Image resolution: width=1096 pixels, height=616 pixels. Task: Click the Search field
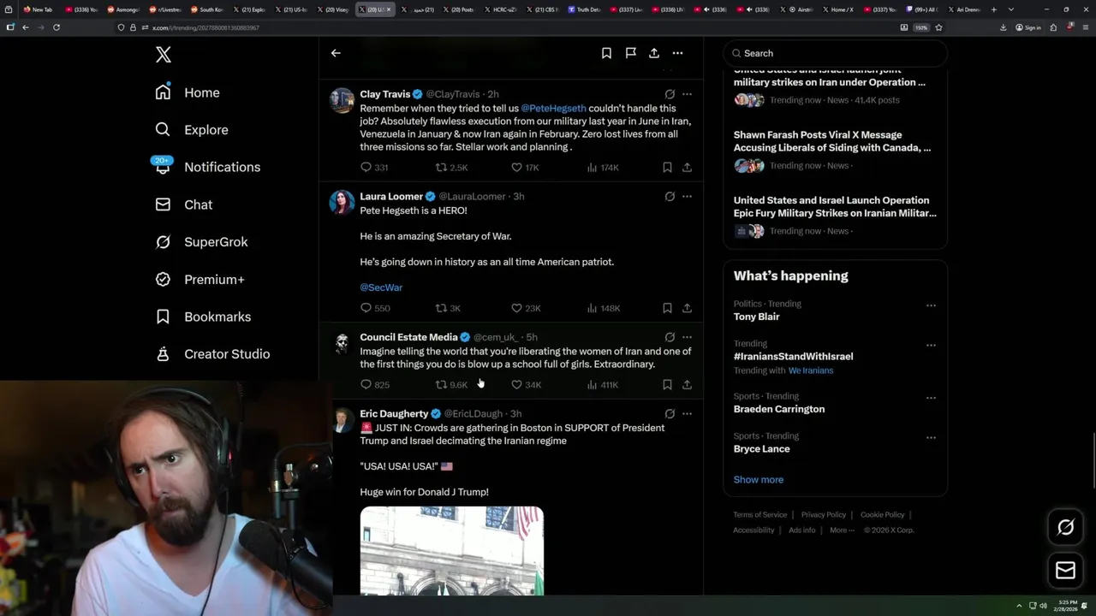(835, 53)
